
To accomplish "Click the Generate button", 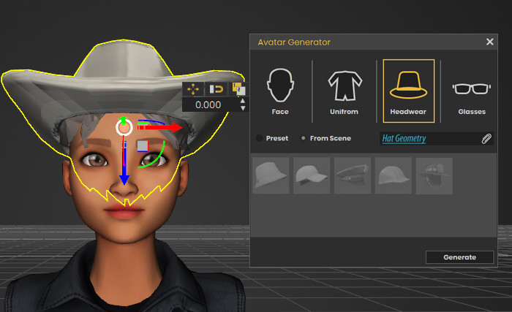I will [459, 257].
